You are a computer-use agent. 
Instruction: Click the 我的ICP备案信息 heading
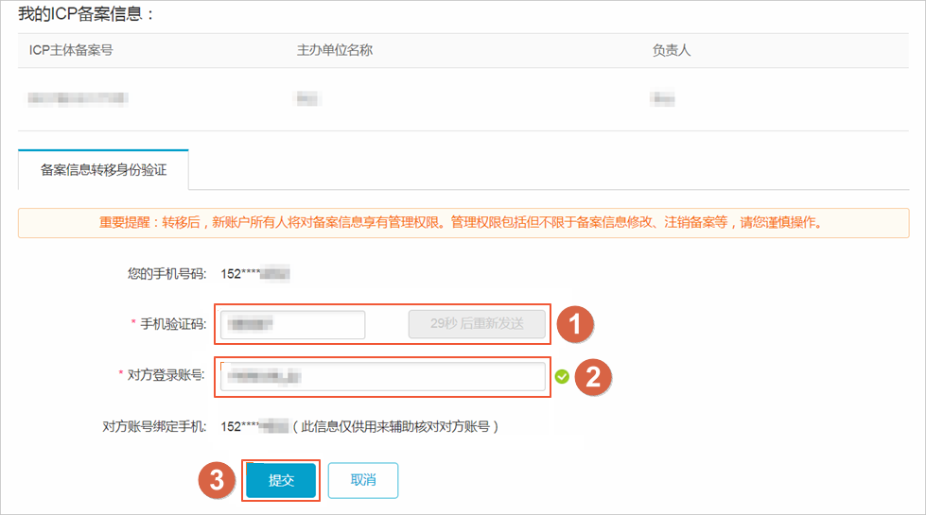tap(86, 13)
